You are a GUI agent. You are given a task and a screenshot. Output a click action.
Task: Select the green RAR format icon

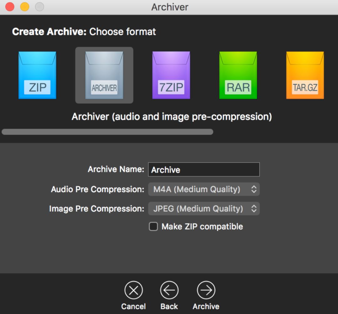click(238, 75)
